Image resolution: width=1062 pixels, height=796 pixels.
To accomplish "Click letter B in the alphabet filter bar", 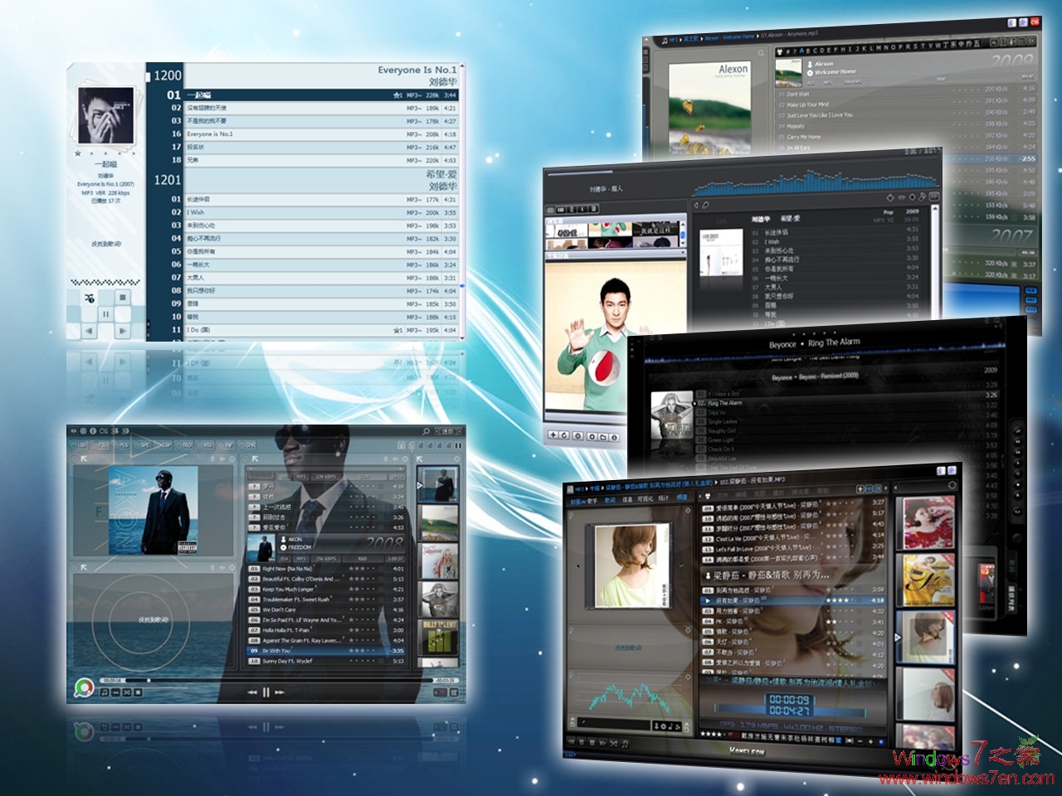I will point(808,48).
